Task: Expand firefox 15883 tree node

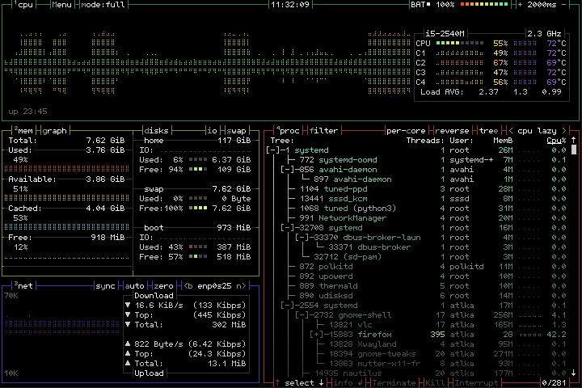Action: click(316, 334)
